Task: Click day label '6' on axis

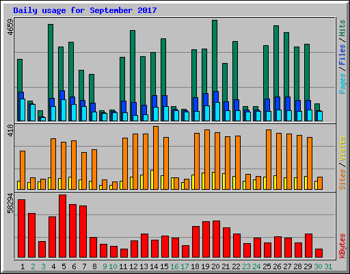Action: point(74,266)
